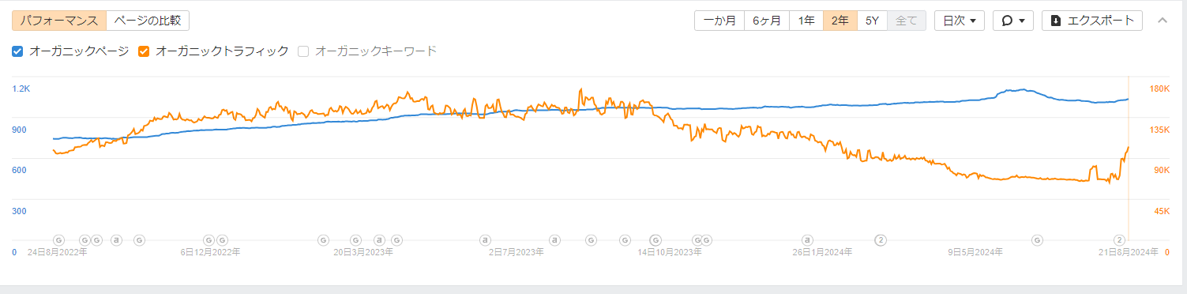
Task: Click the circled 2 marker near 21日8月2024年
Action: click(x=1119, y=239)
